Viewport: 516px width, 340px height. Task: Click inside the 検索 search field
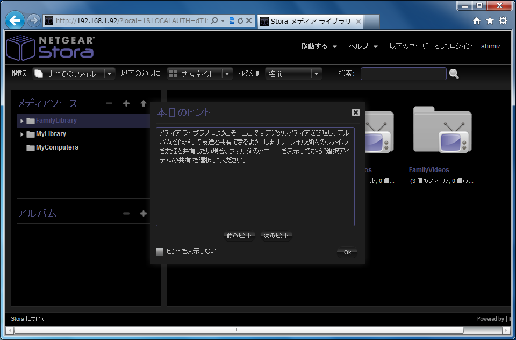tap(403, 74)
